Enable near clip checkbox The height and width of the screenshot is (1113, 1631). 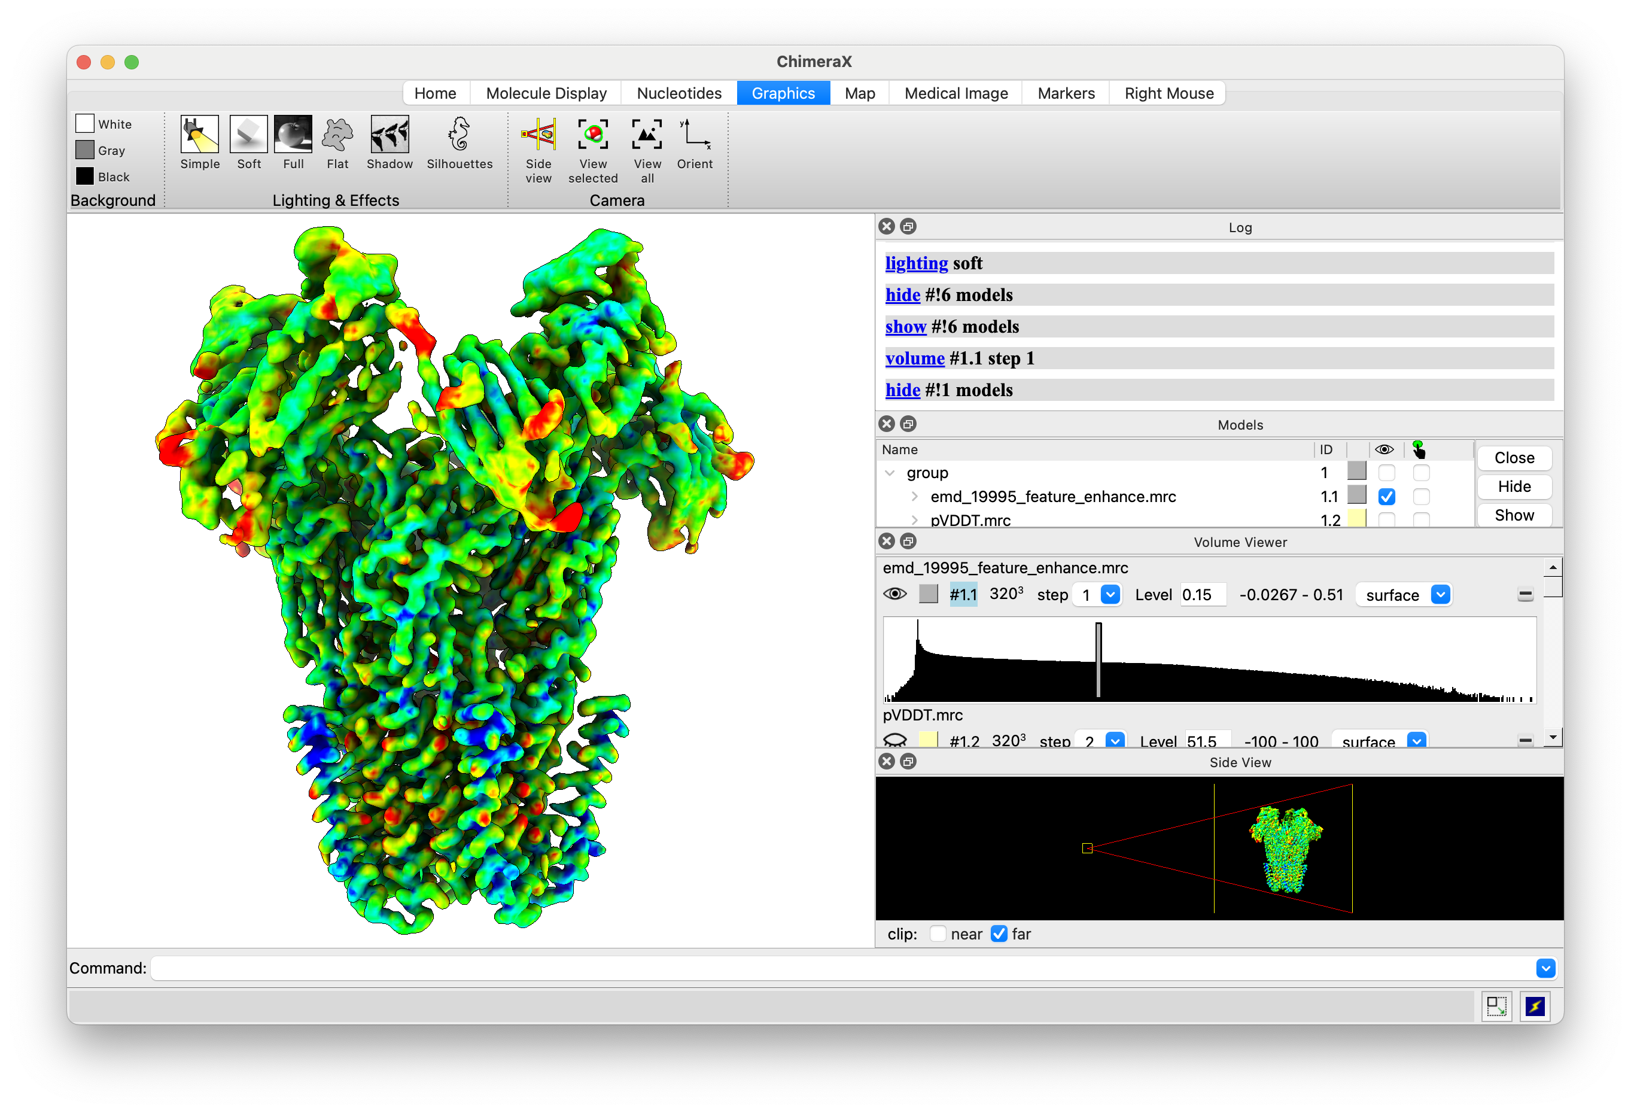[x=938, y=934]
